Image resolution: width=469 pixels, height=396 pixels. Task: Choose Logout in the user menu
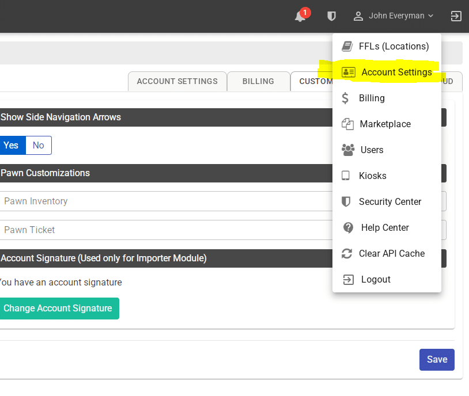[376, 279]
